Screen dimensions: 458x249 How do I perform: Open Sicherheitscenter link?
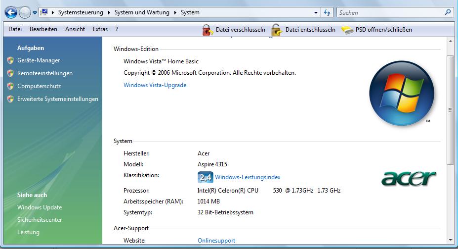40,219
